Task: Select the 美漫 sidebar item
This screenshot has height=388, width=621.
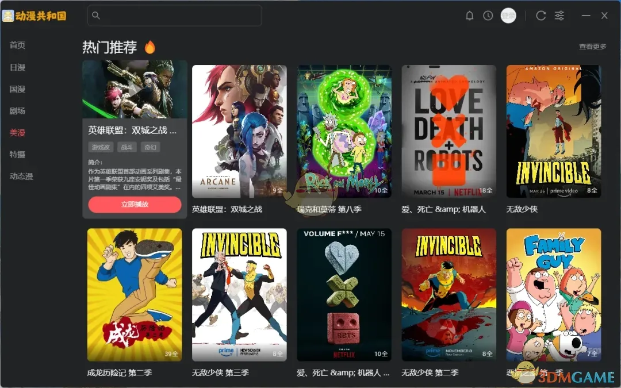Action: point(17,133)
